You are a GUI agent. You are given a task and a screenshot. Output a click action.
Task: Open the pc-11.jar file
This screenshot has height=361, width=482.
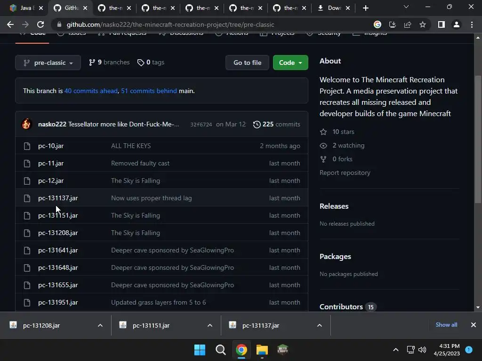pyautogui.click(x=51, y=163)
